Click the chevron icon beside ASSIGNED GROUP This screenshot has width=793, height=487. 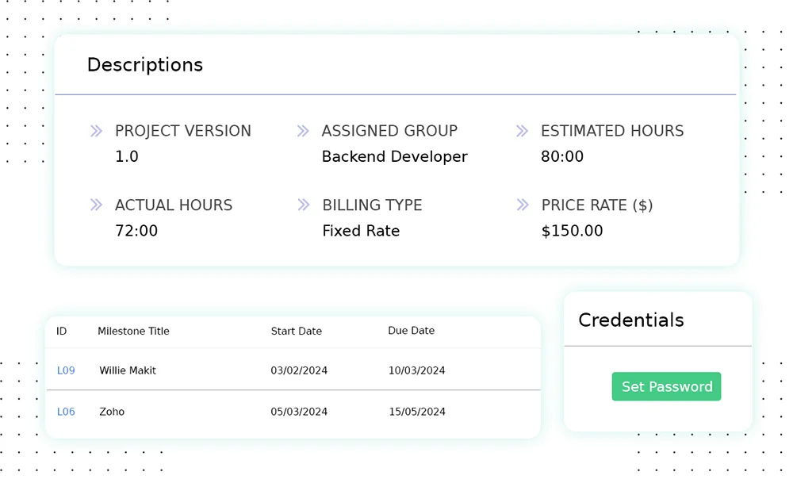click(x=303, y=131)
